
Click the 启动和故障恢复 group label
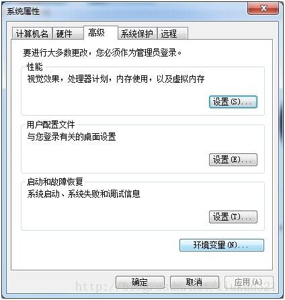54,182
